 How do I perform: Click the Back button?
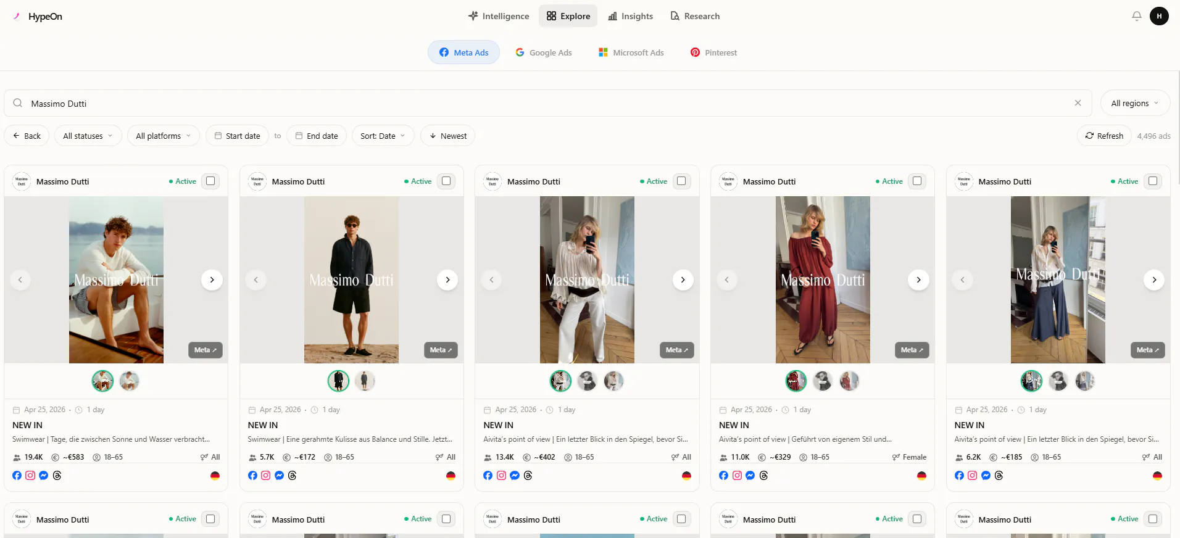point(27,136)
